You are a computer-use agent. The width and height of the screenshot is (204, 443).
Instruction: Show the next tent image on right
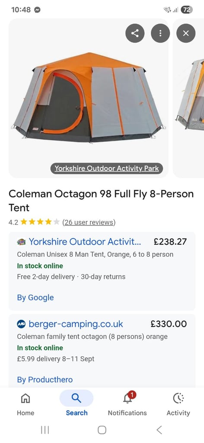tap(188, 98)
